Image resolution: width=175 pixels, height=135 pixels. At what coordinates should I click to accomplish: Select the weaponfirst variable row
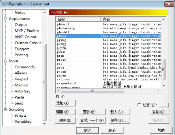tap(108, 83)
